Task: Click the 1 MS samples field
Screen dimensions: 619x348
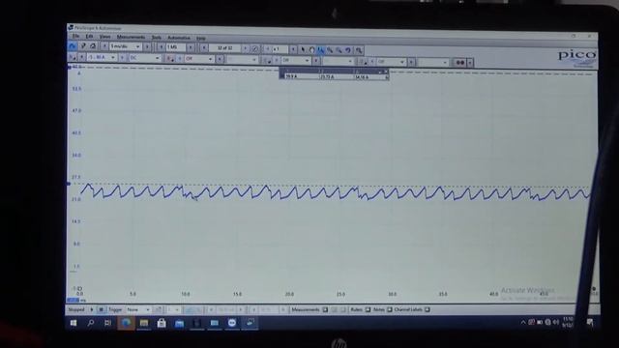Action: tap(176, 47)
